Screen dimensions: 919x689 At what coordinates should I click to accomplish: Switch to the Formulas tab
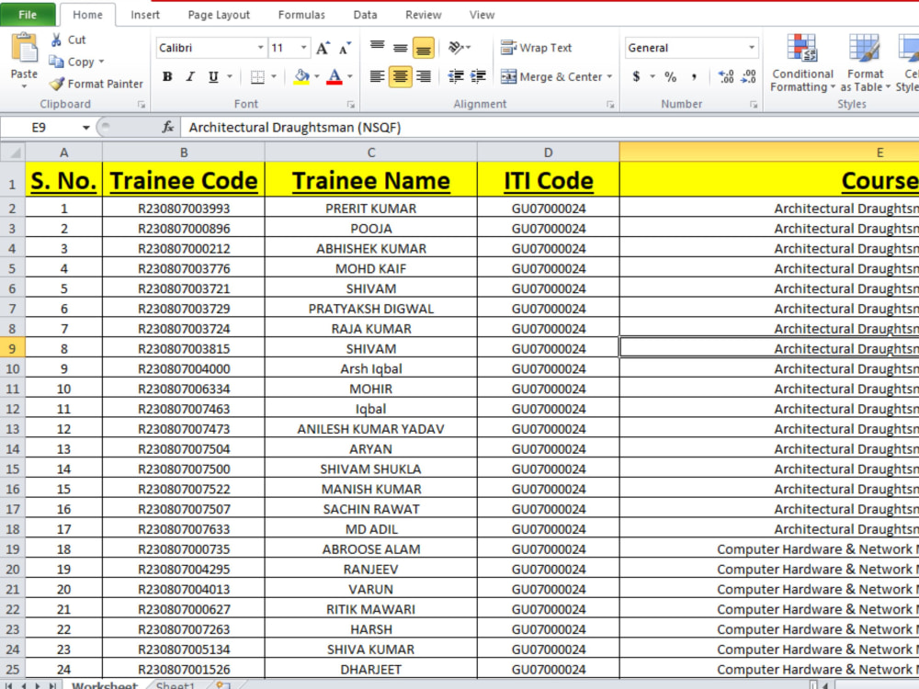click(x=301, y=15)
